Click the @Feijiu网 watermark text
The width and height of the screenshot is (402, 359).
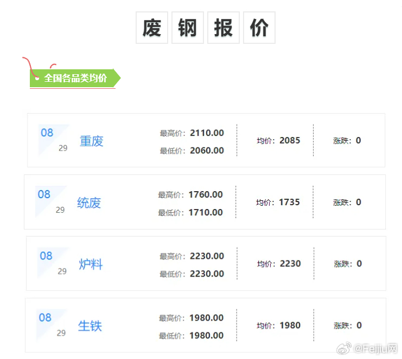(377, 349)
